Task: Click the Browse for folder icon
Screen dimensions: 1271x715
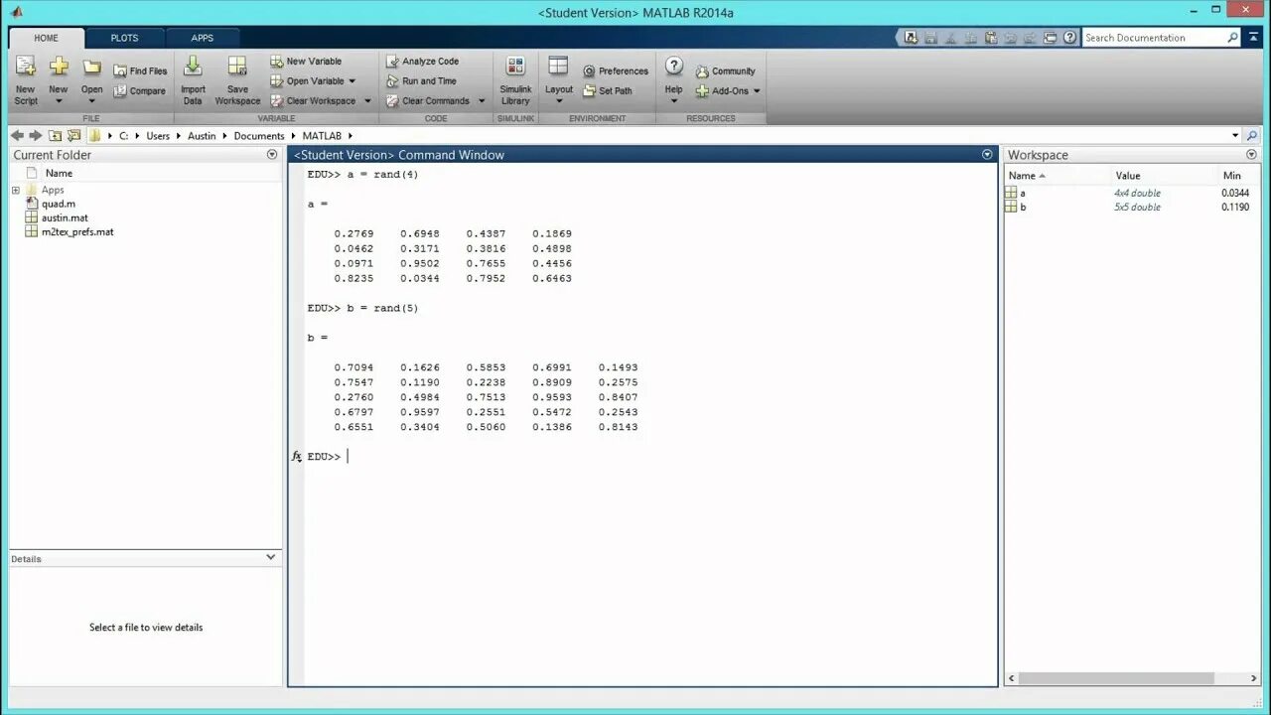Action: pos(73,135)
